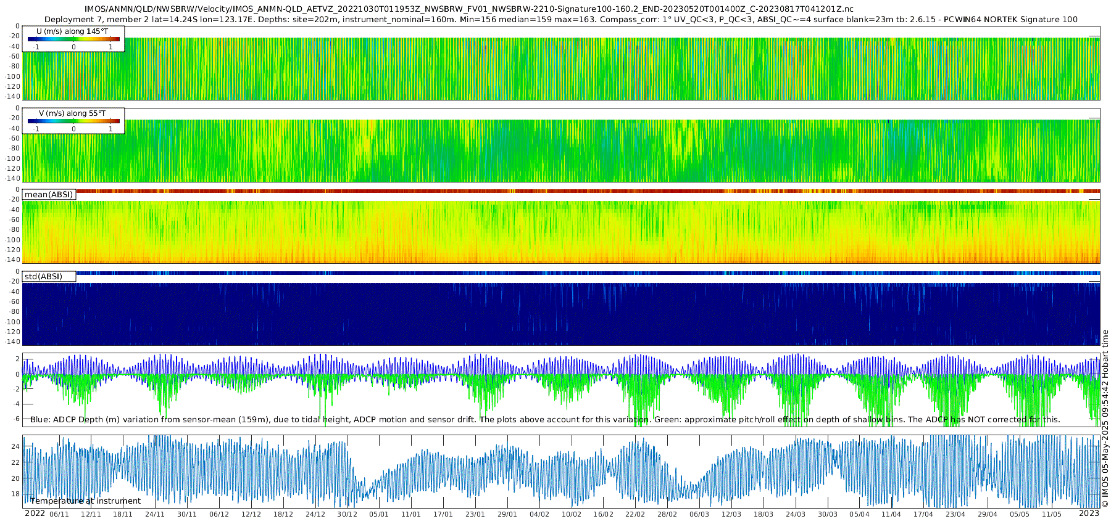Click the 2023 year label
Screen dimensions: 1111x524
(1089, 514)
